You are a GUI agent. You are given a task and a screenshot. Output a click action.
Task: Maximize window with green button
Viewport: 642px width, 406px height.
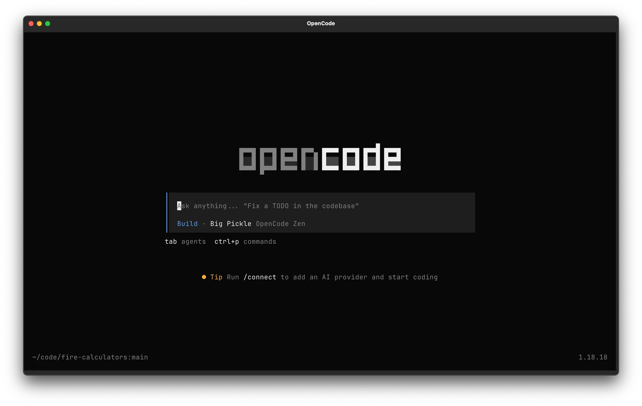[x=48, y=23]
